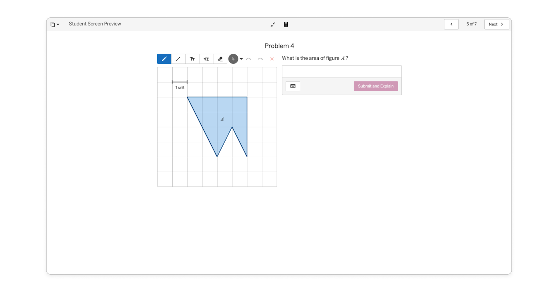Open the pen stroke color picker circle
Image resolution: width=558 pixels, height=292 pixels.
pyautogui.click(x=233, y=59)
